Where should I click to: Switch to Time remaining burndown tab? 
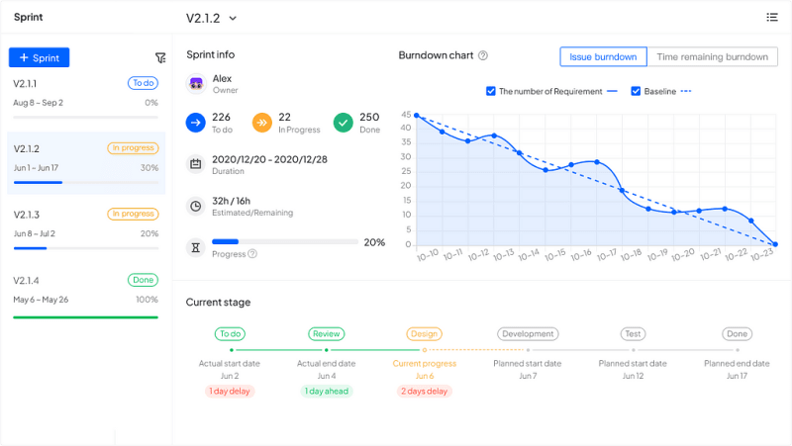(712, 57)
